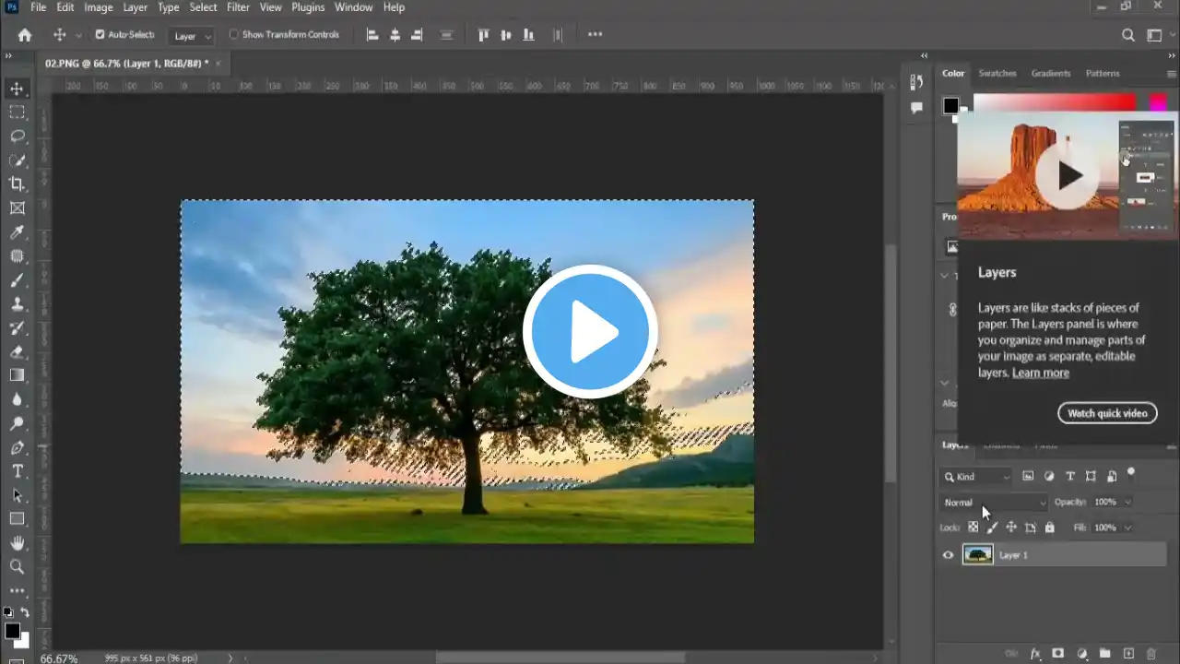Follow the Learn more link
1180x664 pixels.
[x=1041, y=373]
